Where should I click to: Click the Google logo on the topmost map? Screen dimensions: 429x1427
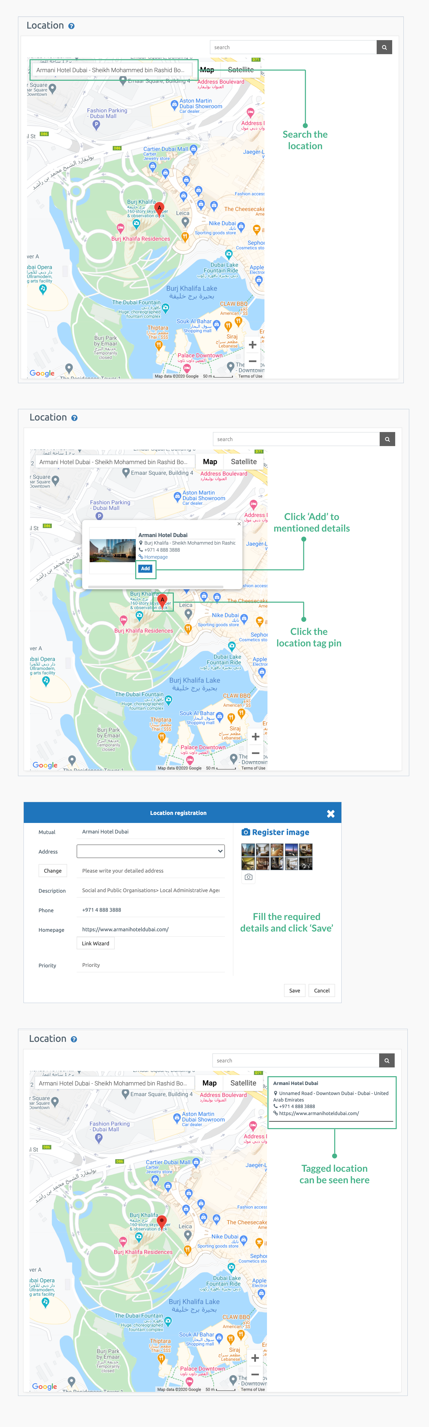[x=42, y=373]
